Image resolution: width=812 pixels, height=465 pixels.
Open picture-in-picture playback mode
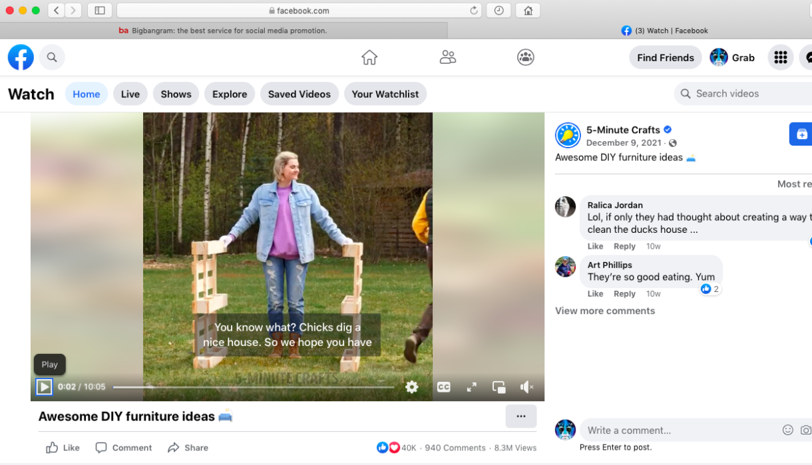[499, 387]
